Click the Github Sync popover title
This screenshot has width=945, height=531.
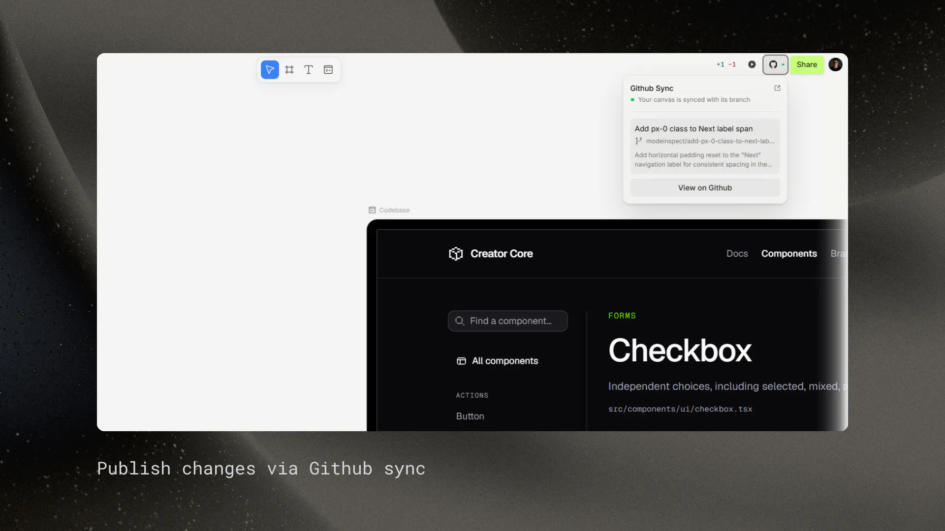pyautogui.click(x=652, y=88)
